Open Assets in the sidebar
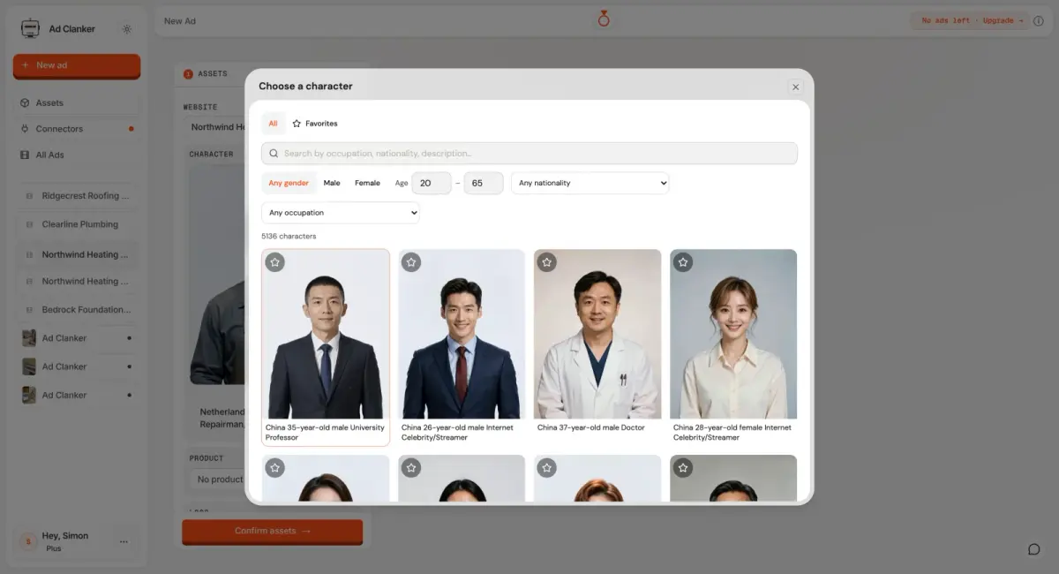The height and width of the screenshot is (574, 1059). tap(77, 103)
